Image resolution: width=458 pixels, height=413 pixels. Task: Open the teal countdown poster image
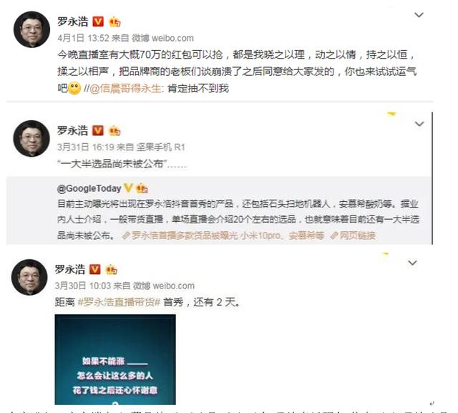(x=115, y=359)
